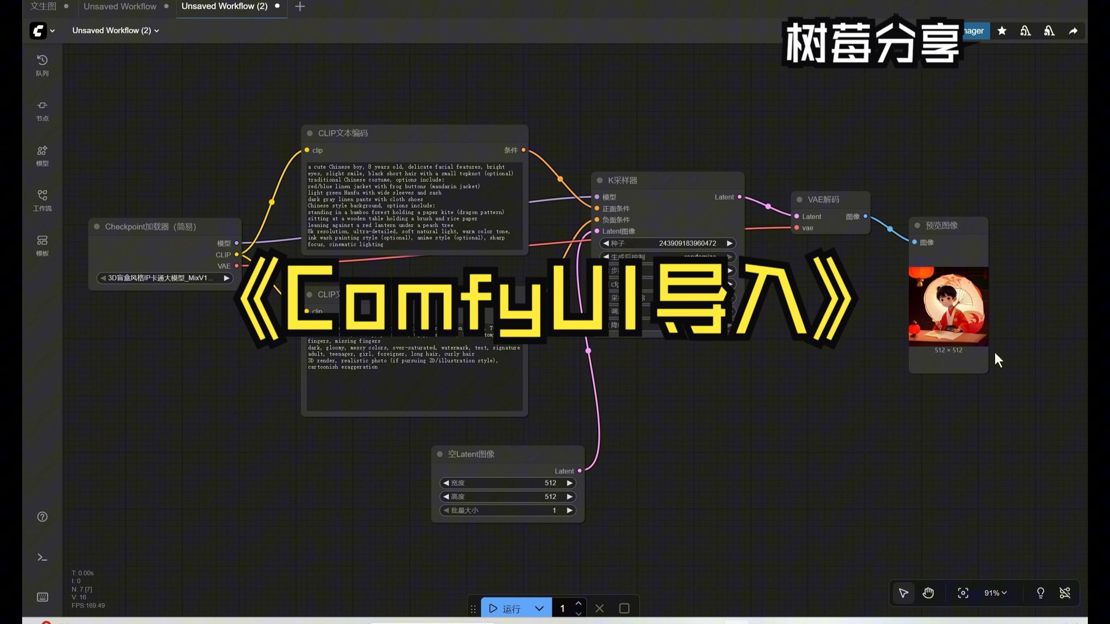This screenshot has height=624, width=1110.
Task: Click the preview image thumbnail
Action: point(948,306)
